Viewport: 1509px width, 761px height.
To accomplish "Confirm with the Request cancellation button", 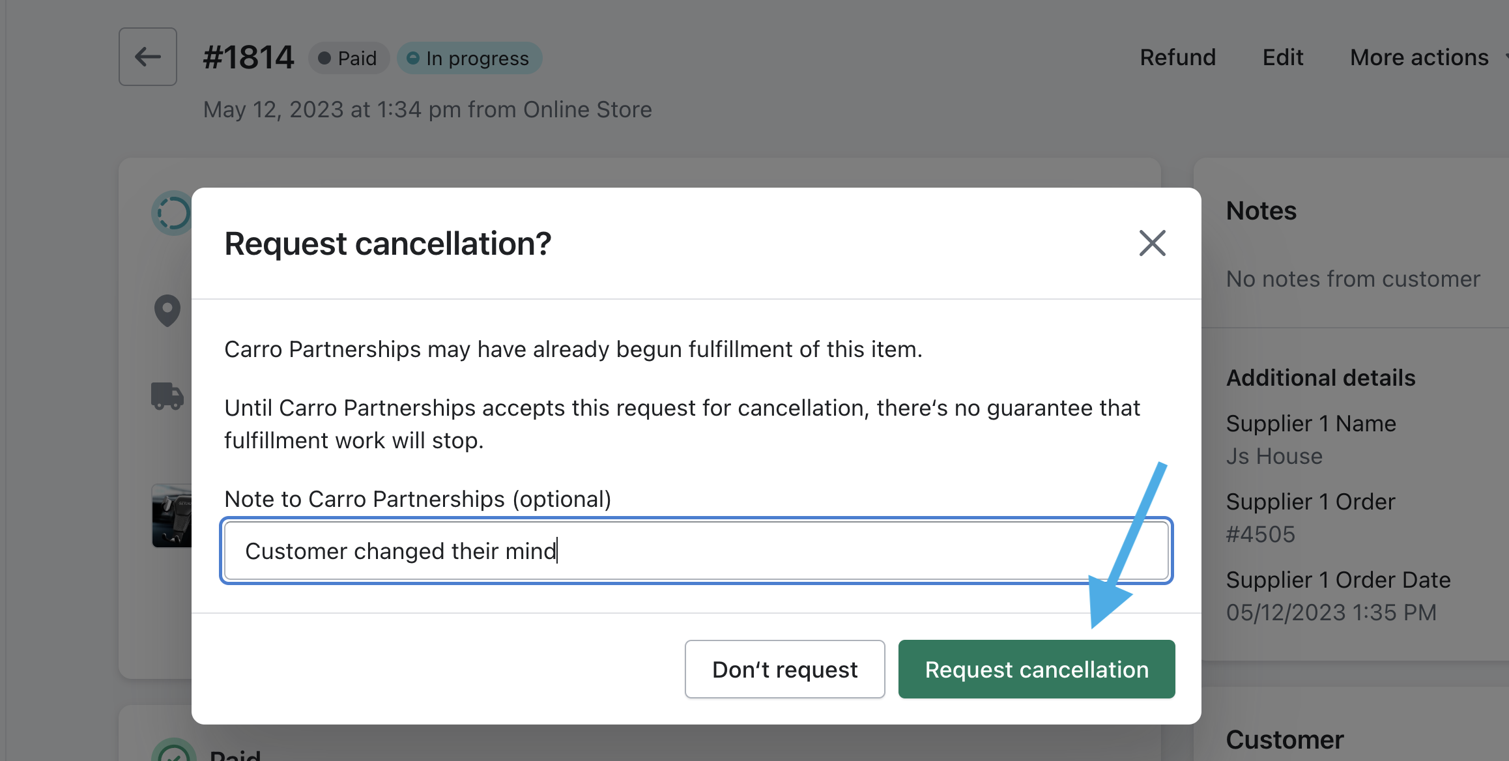I will click(x=1036, y=669).
